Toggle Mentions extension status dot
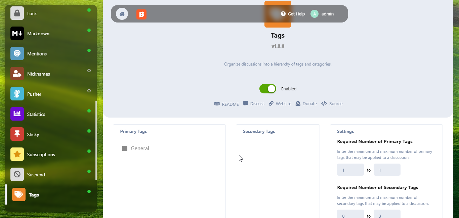The height and width of the screenshot is (218, 459). (x=89, y=50)
